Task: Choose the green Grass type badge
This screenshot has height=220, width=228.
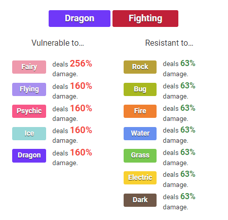Action: click(140, 155)
